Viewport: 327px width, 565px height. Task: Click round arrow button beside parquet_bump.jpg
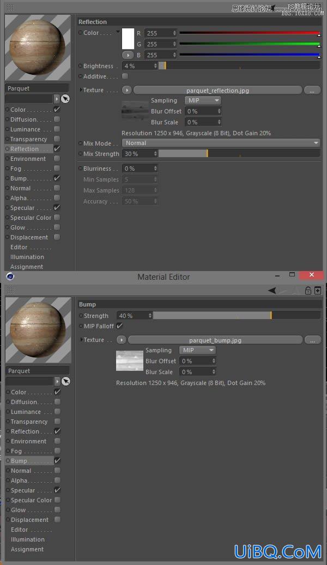point(122,340)
